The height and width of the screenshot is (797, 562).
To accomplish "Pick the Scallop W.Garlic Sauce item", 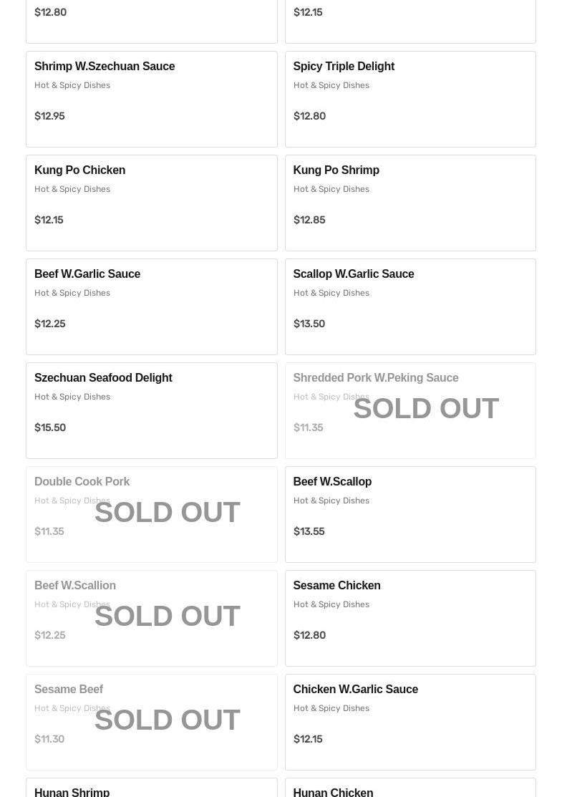I will pos(410,306).
